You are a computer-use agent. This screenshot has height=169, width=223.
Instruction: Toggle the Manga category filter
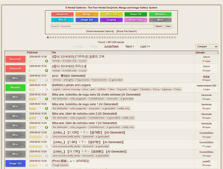pyautogui.click(x=87, y=14)
